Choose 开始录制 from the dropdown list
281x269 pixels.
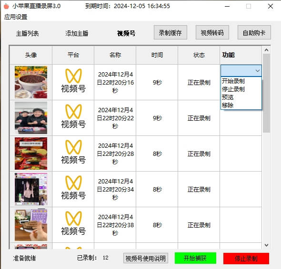[241, 81]
